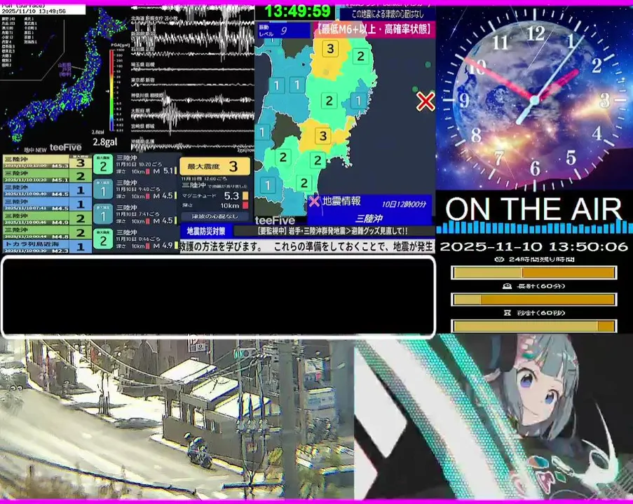
Task: Click the red swatch beside depth 10km
Action: pyautogui.click(x=245, y=206)
